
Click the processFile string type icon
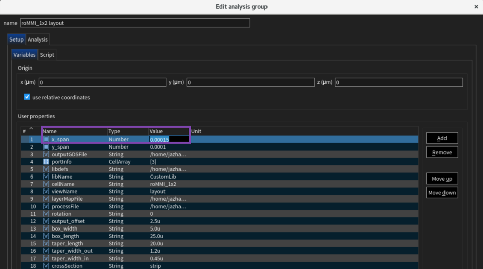click(x=46, y=206)
